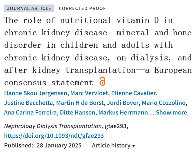Open author Martin H de Borst
Image resolution: width=196 pixels, height=155 pixels.
tap(80, 103)
